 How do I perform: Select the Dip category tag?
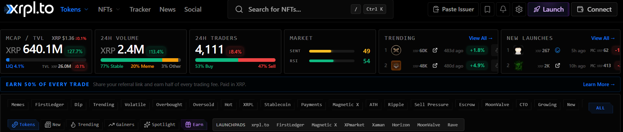coord(79,104)
